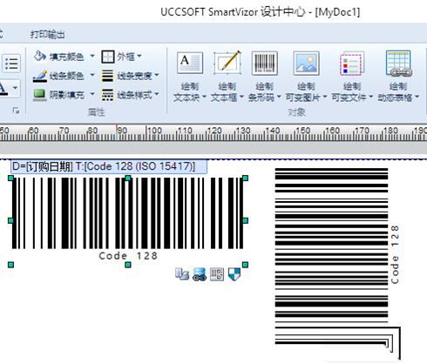Screen dimensions: 427x364
Task: Expand the 绘制文本框 dropdown arrow
Action: [x=241, y=97]
